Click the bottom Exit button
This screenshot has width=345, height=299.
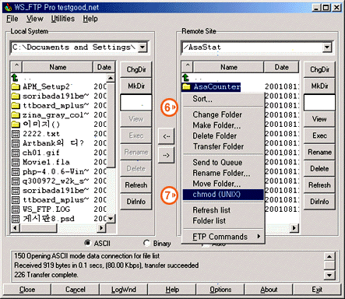click(317, 290)
